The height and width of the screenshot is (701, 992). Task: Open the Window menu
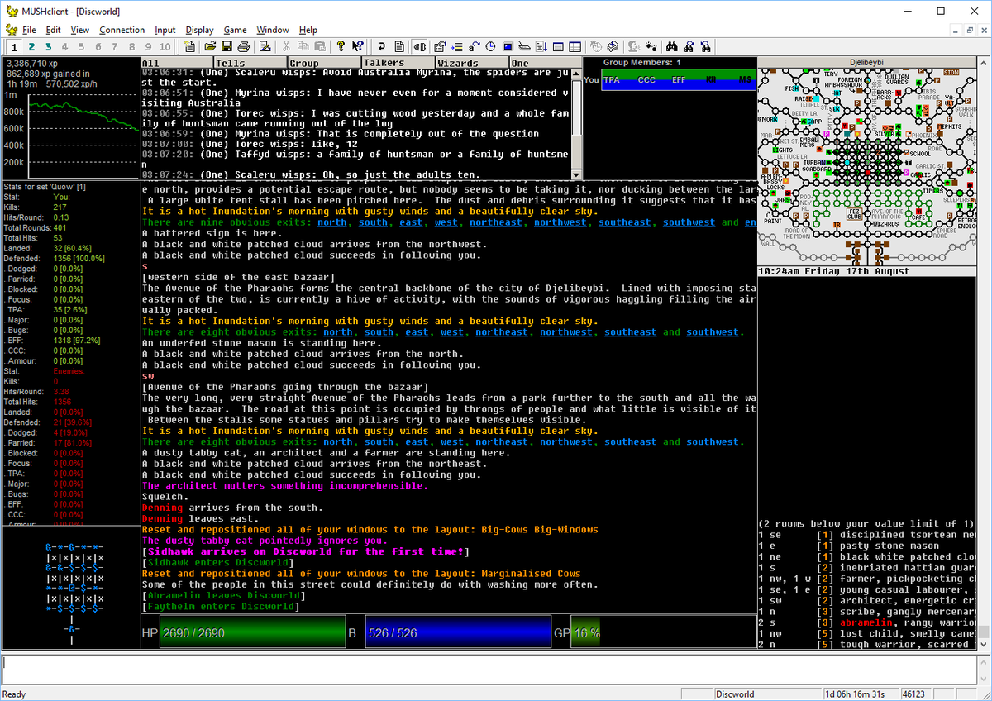(273, 30)
